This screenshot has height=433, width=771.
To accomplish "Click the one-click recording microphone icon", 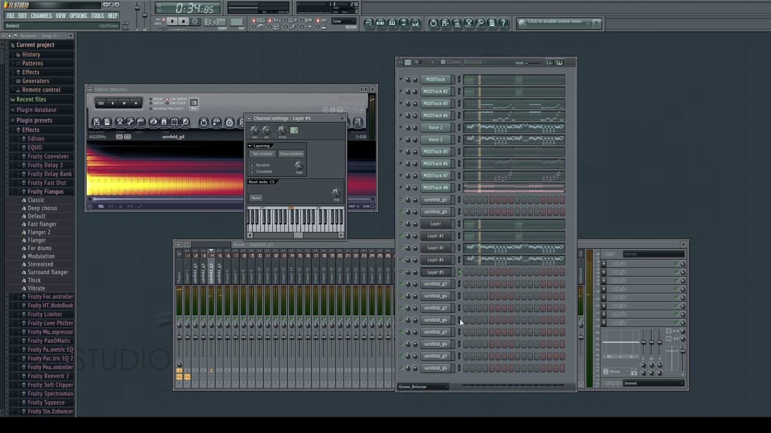I will 480,23.
